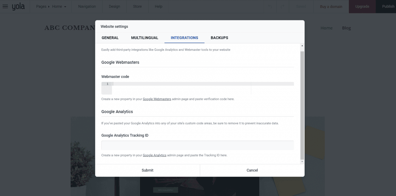Click the Upgrade button
396x196 pixels.
[362, 6]
